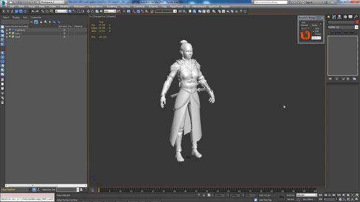The height and width of the screenshot is (202, 360).
Task: Switch to the Display command panel
Action: tap(350, 17)
